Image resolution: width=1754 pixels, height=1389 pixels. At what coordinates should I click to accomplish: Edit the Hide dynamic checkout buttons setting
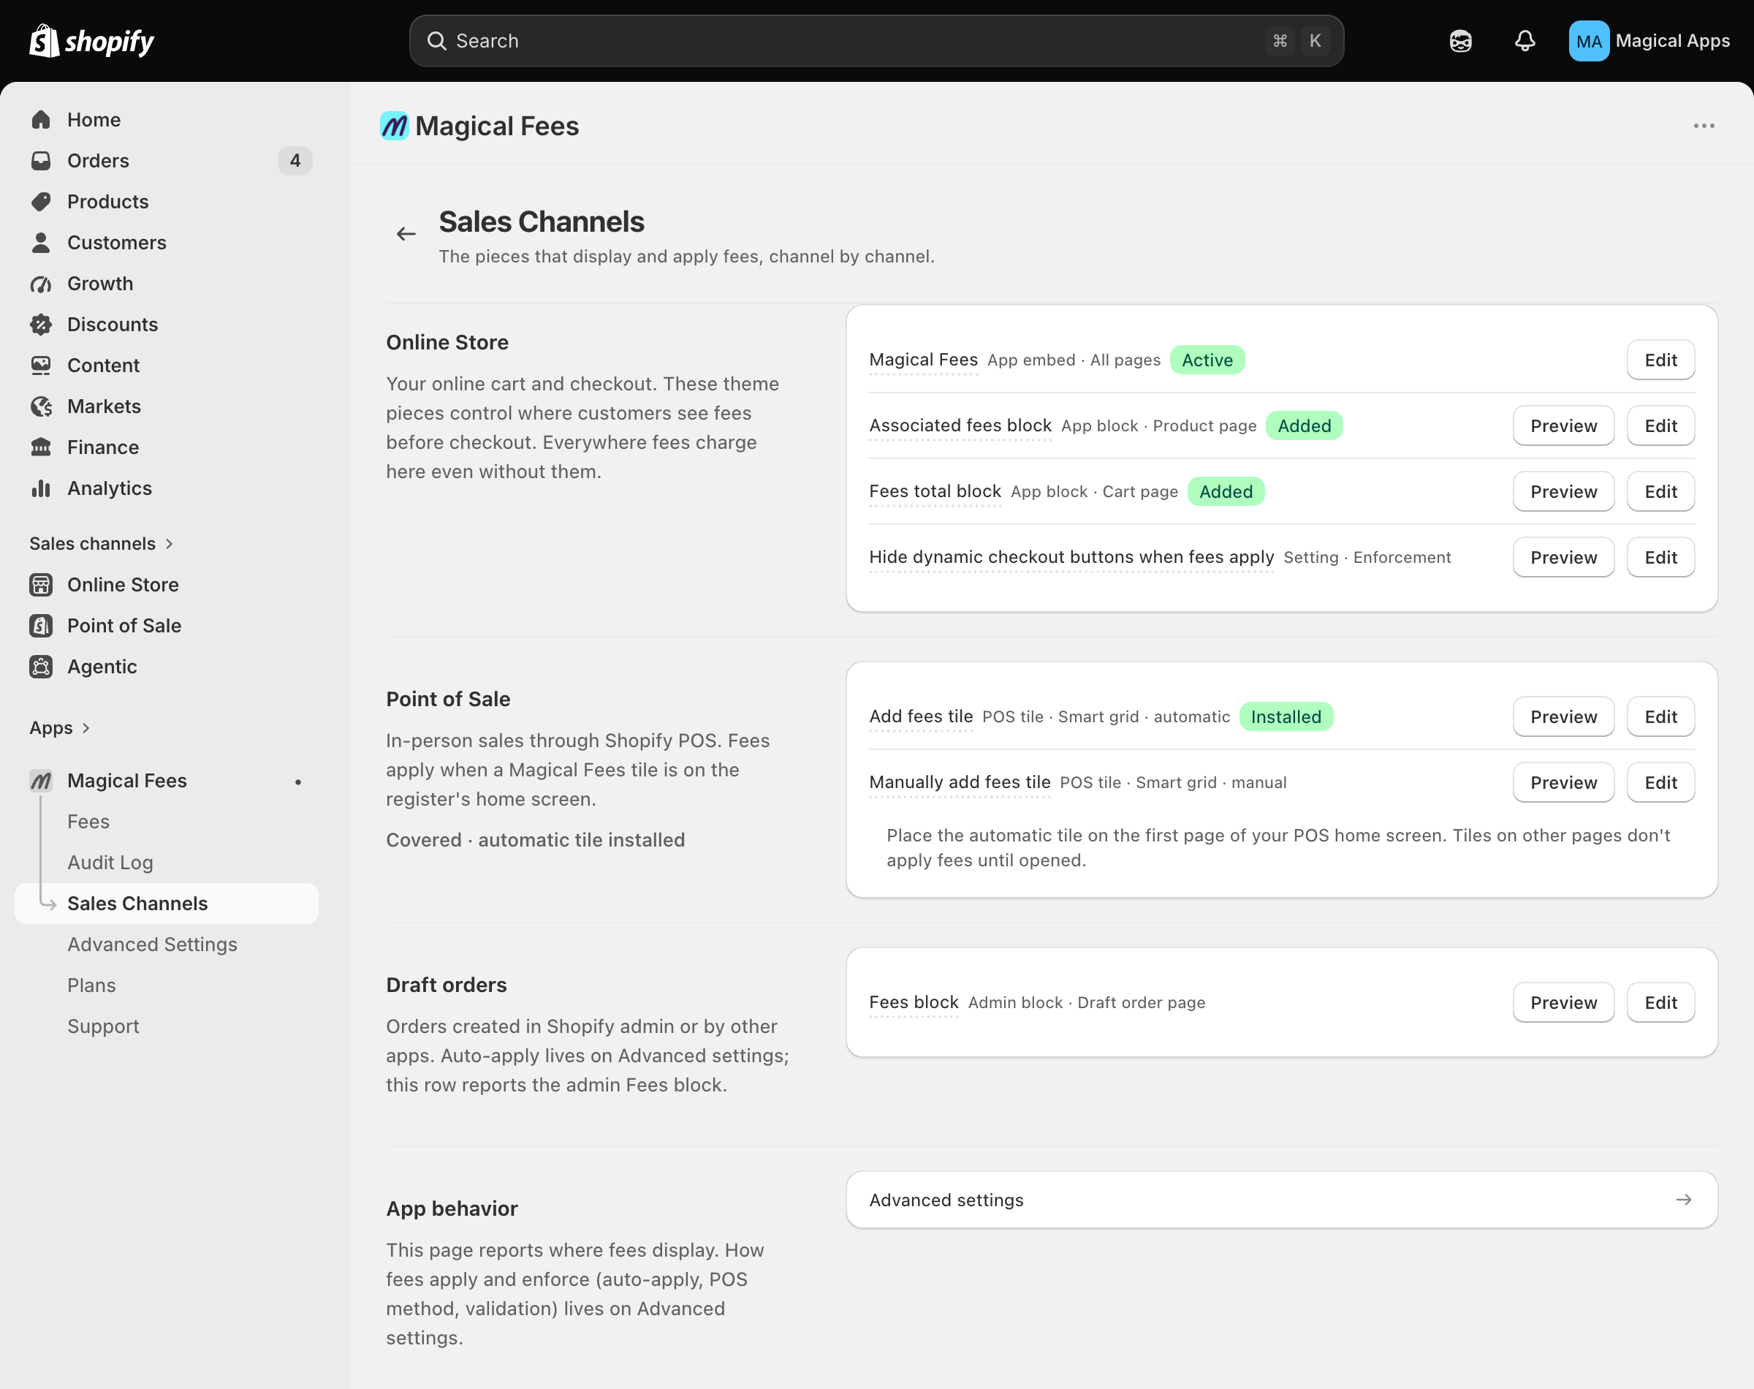click(x=1660, y=558)
